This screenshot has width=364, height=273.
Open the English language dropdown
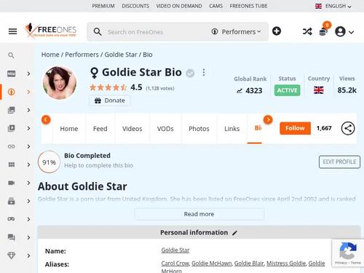(333, 6)
